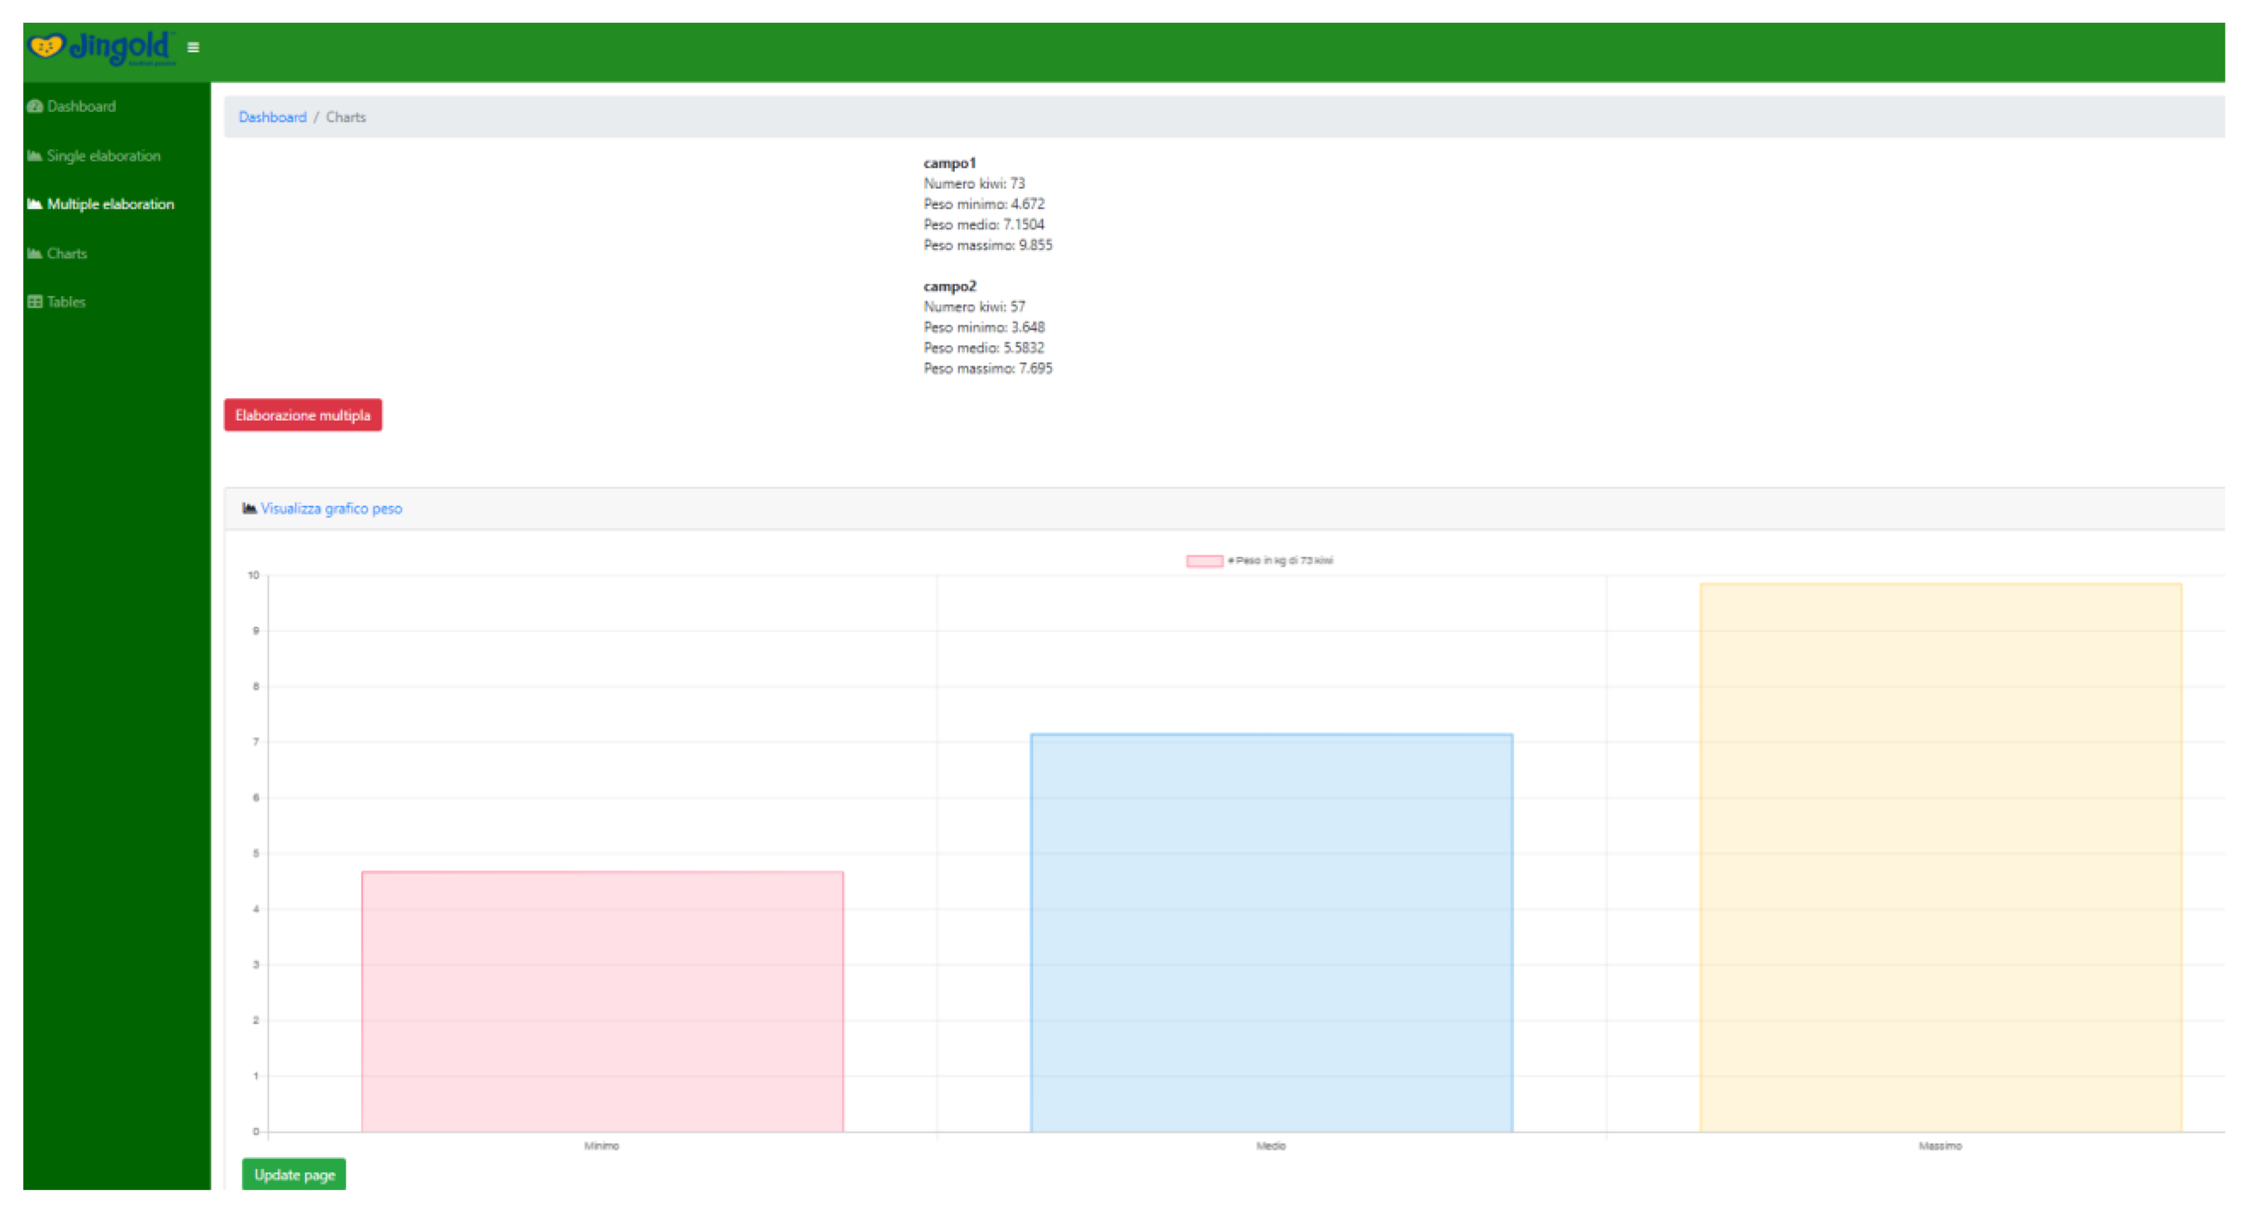The height and width of the screenshot is (1211, 2257).
Task: Click the Charts sidebar icon
Action: 35,253
